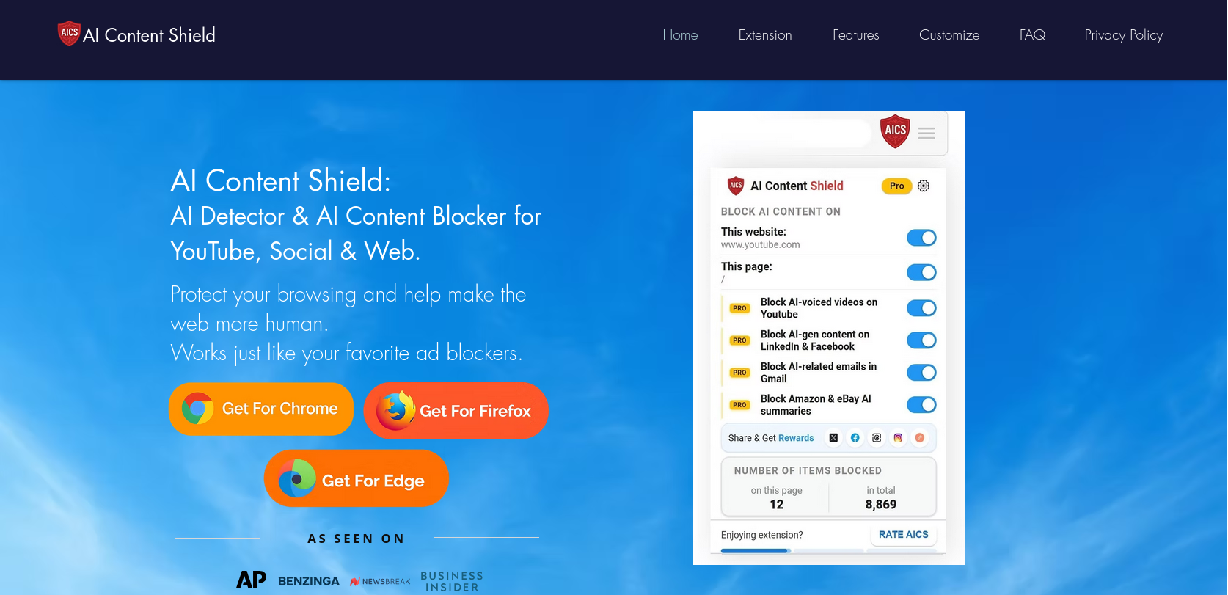Share via the Instagram icon
1228x595 pixels.
[898, 438]
